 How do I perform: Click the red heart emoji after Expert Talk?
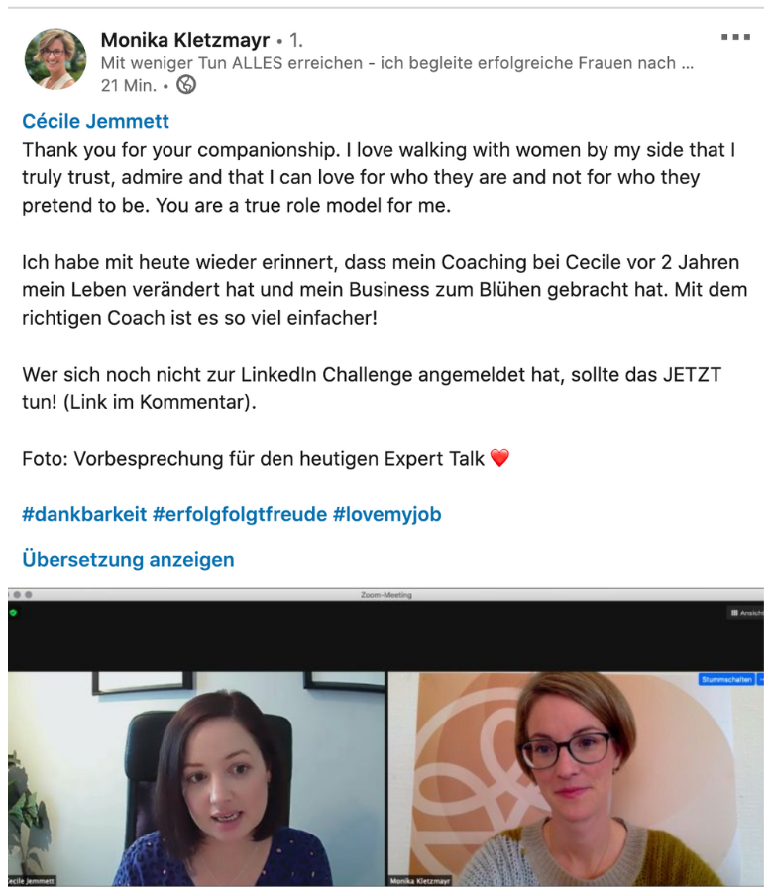[499, 458]
